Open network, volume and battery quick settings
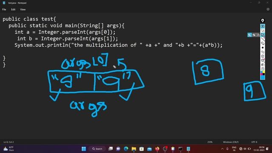272x153 pixels. coord(245,149)
